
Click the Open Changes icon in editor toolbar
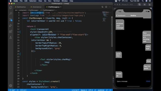(102, 7)
